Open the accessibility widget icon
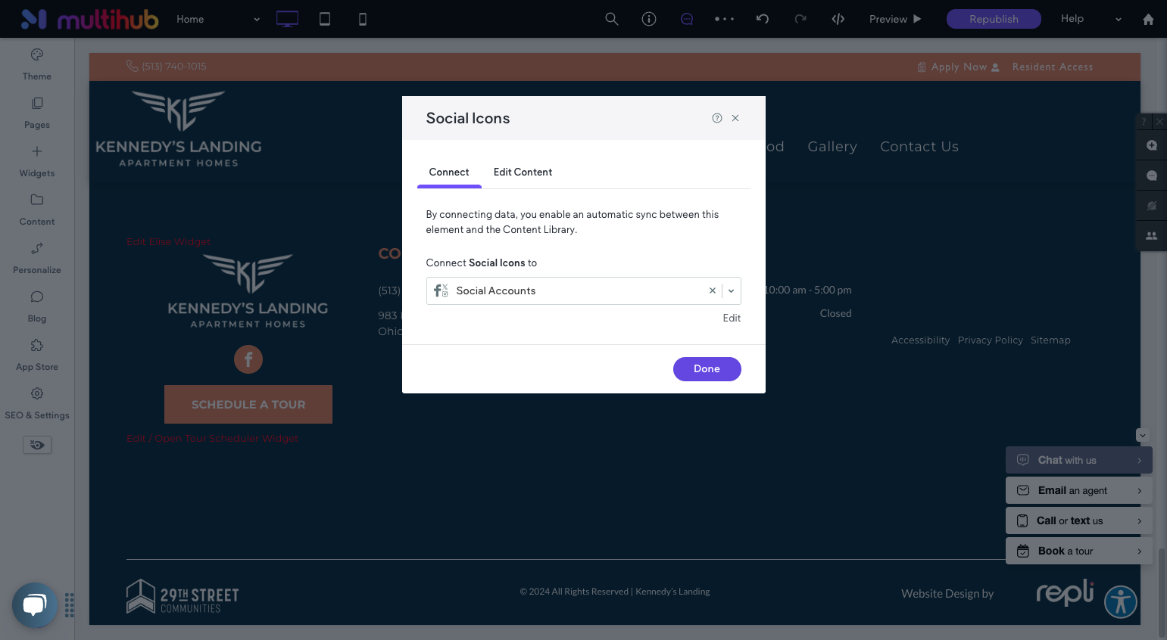 point(1121,602)
